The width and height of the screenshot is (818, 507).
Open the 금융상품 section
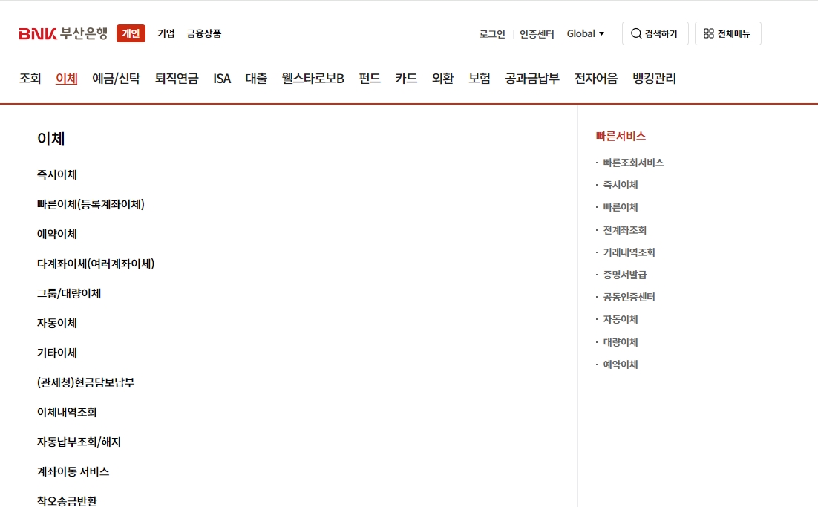pyautogui.click(x=203, y=33)
